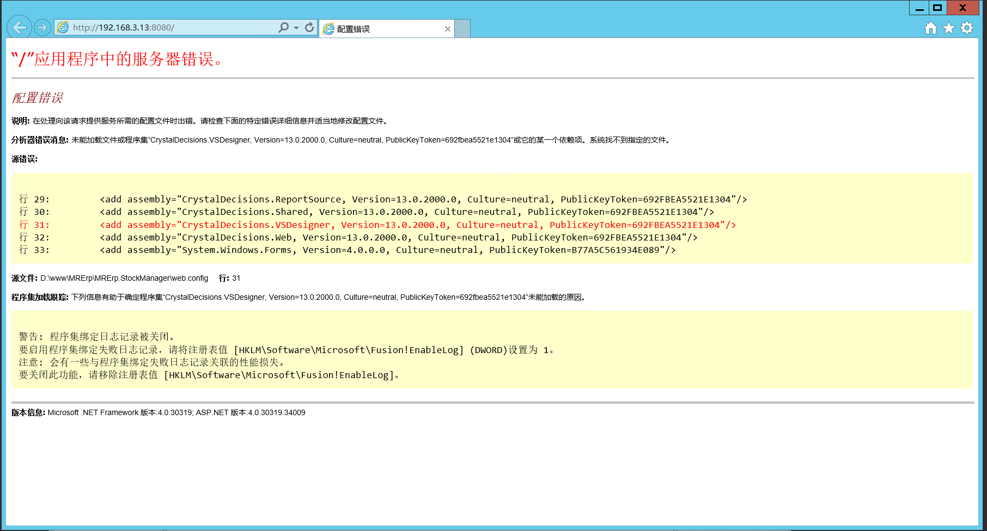Click the 要关闭此功能 remove registry value line

210,375
